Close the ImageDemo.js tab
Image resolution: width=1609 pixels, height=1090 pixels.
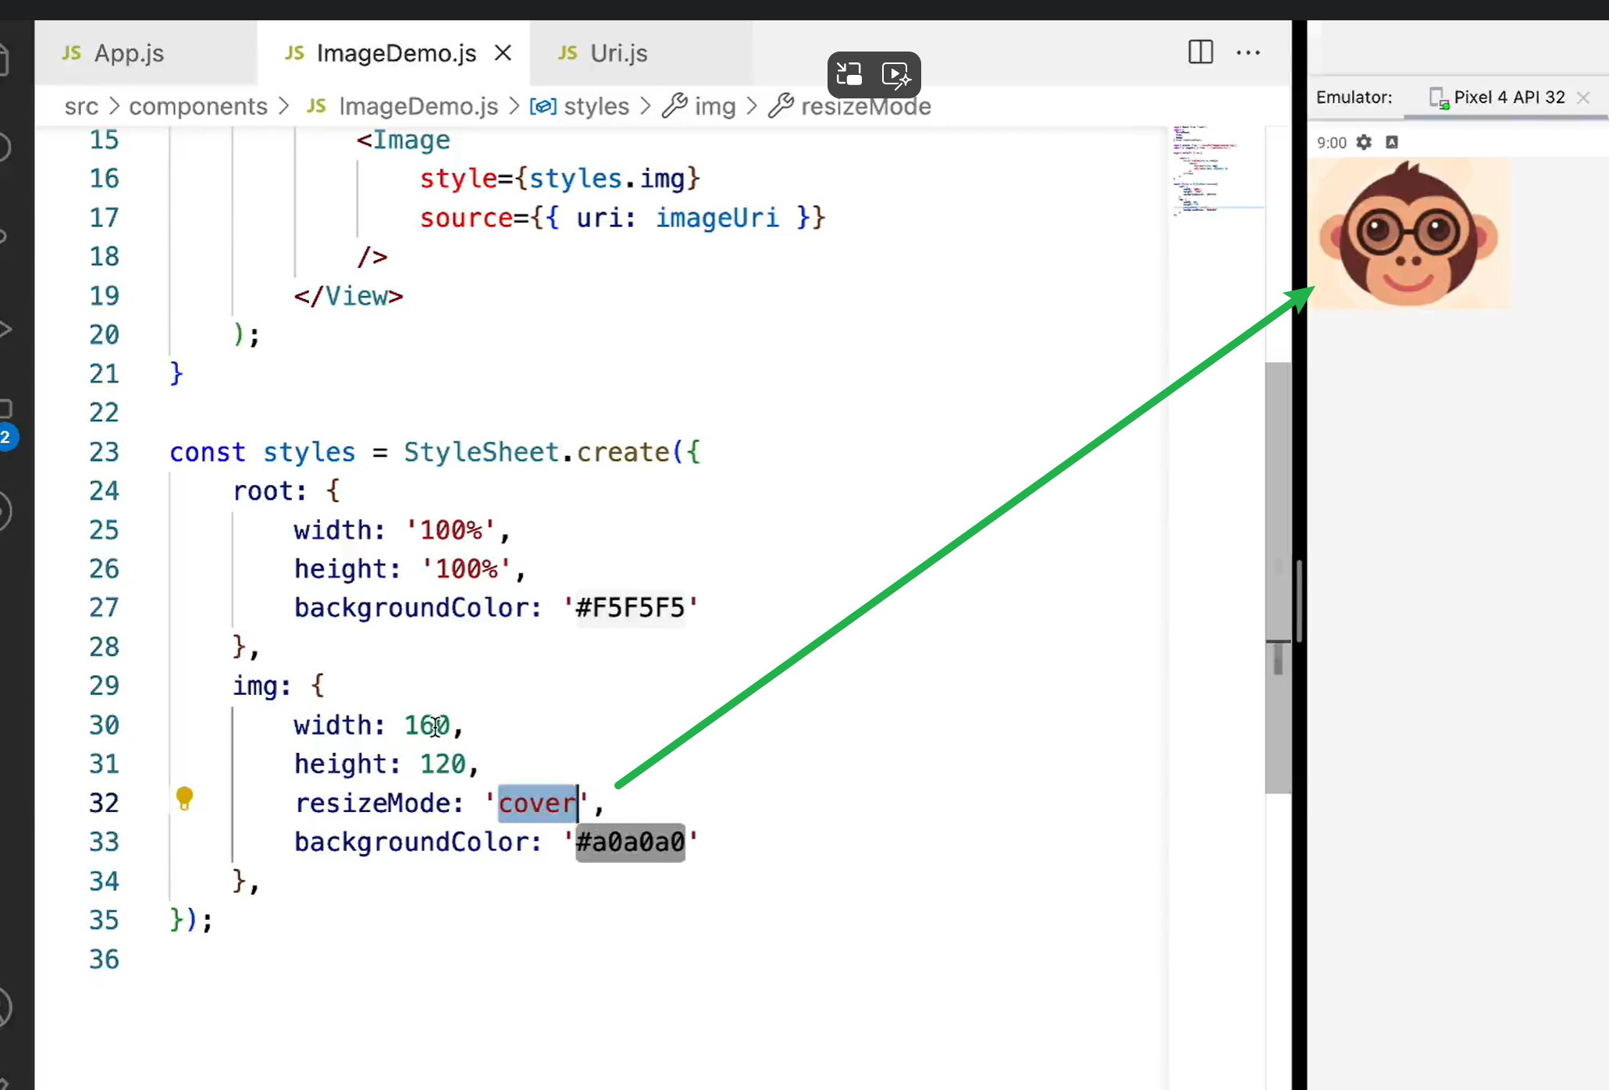pyautogui.click(x=504, y=53)
